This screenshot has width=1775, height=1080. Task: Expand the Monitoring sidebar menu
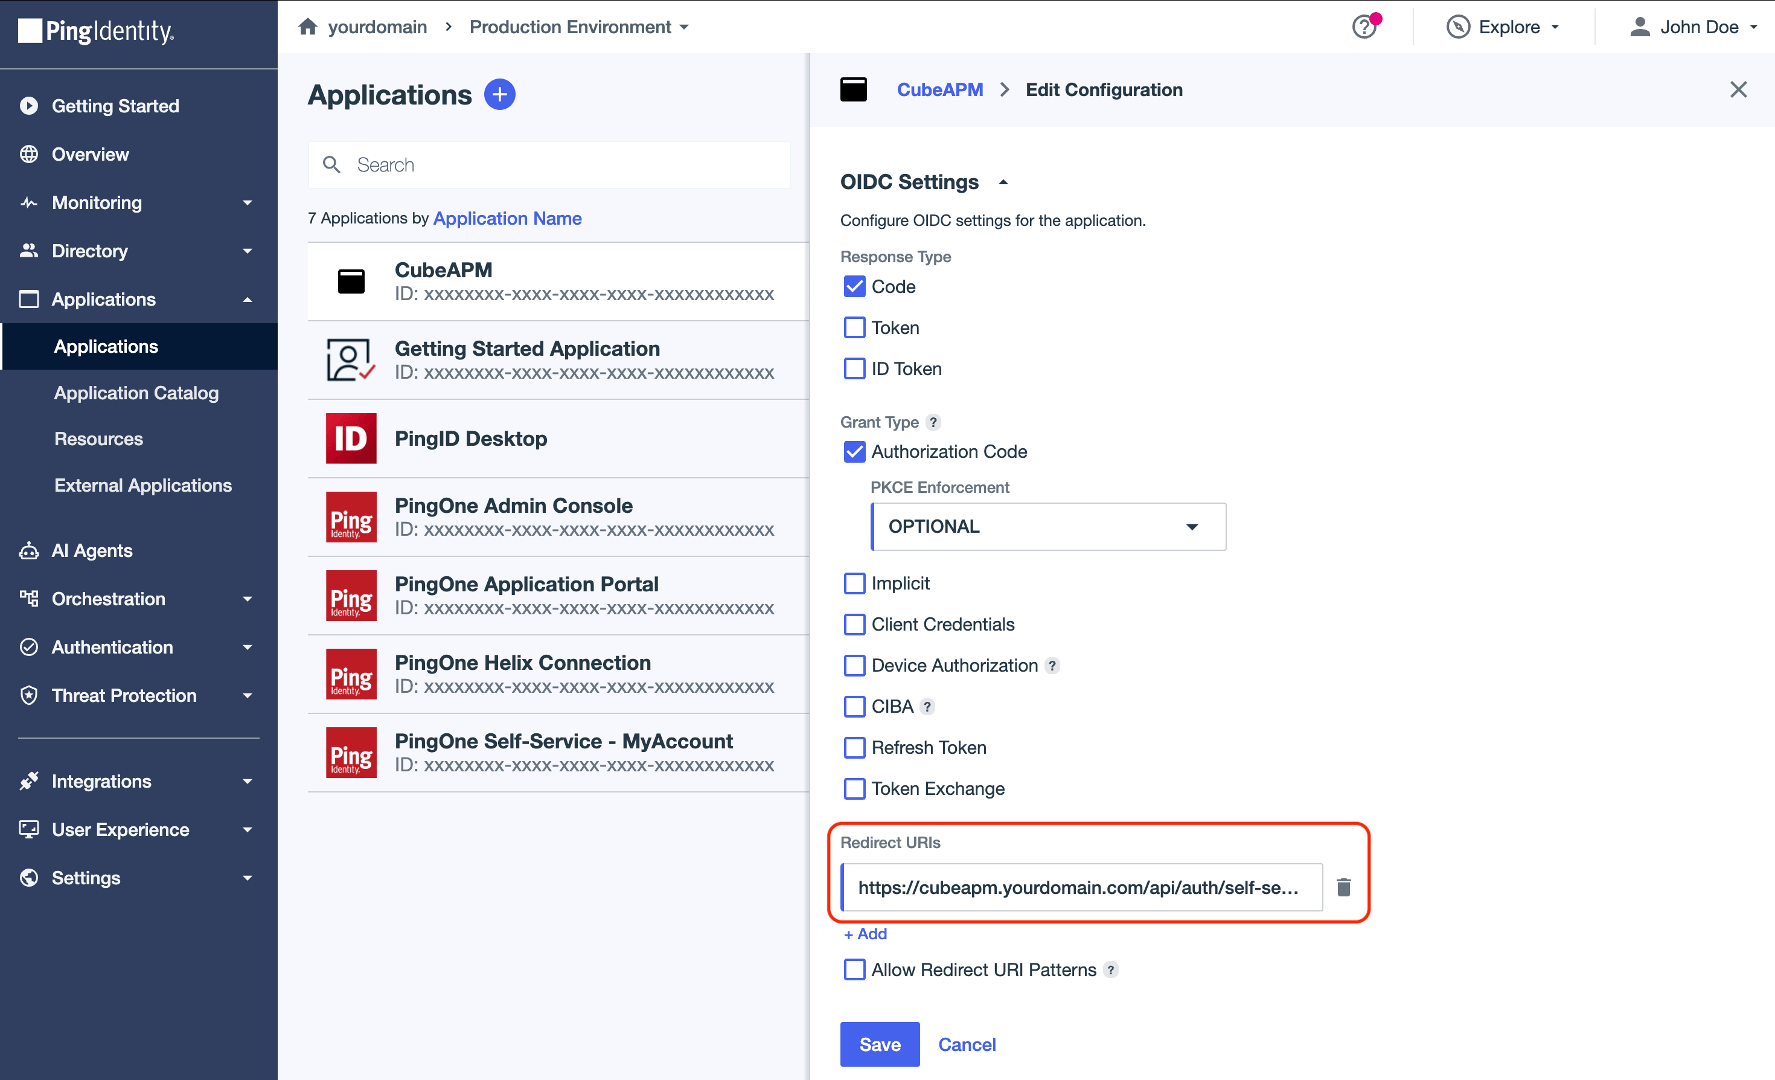[138, 202]
